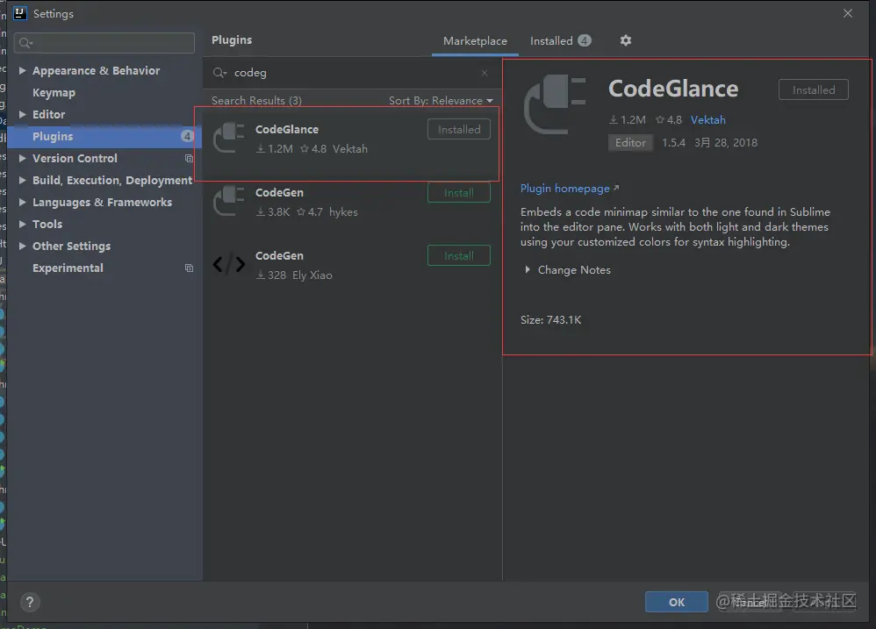Click the Installed button in the CodeGlance details
This screenshot has height=629, width=876.
pyautogui.click(x=814, y=89)
